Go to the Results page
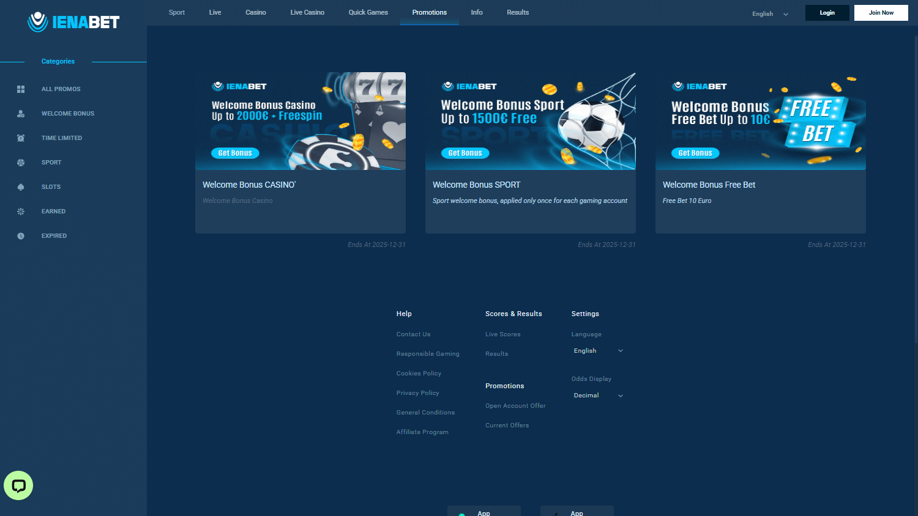 [x=518, y=12]
